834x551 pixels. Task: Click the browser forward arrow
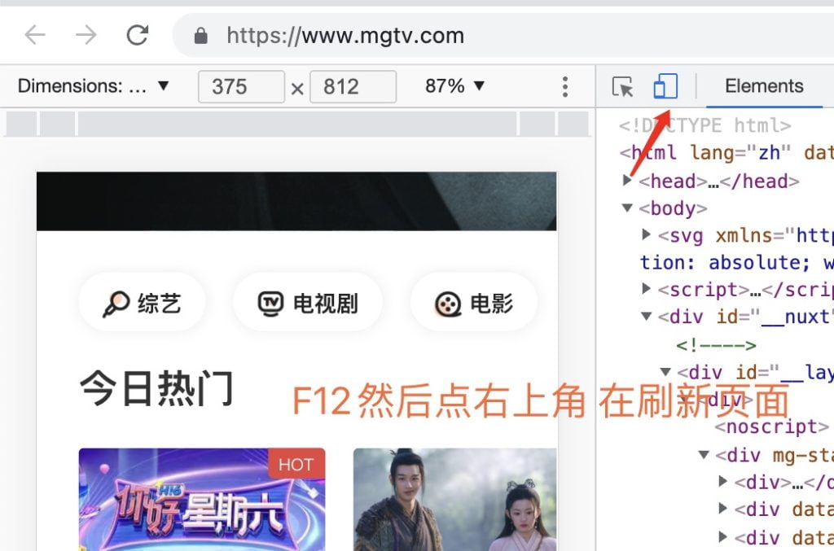[86, 36]
